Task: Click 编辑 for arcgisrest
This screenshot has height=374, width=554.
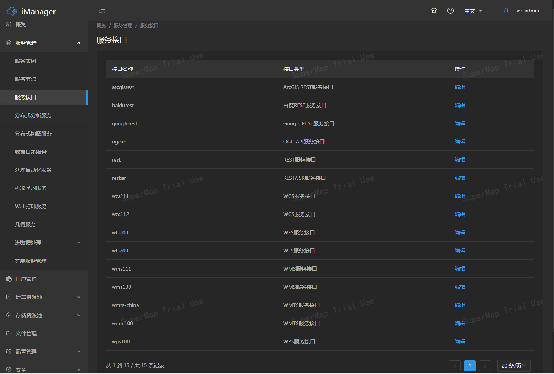Action: [x=460, y=87]
